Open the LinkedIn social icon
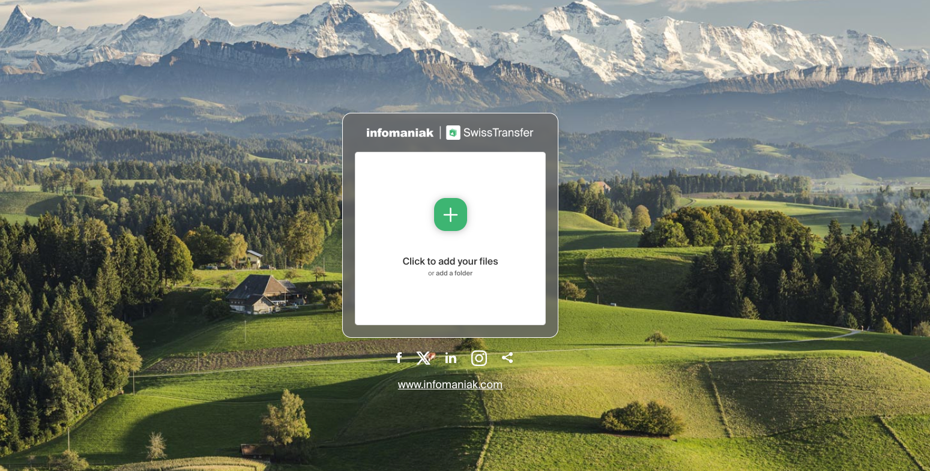This screenshot has width=930, height=471. pyautogui.click(x=451, y=358)
